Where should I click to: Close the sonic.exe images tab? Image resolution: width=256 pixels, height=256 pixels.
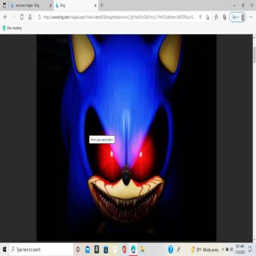(51, 5)
